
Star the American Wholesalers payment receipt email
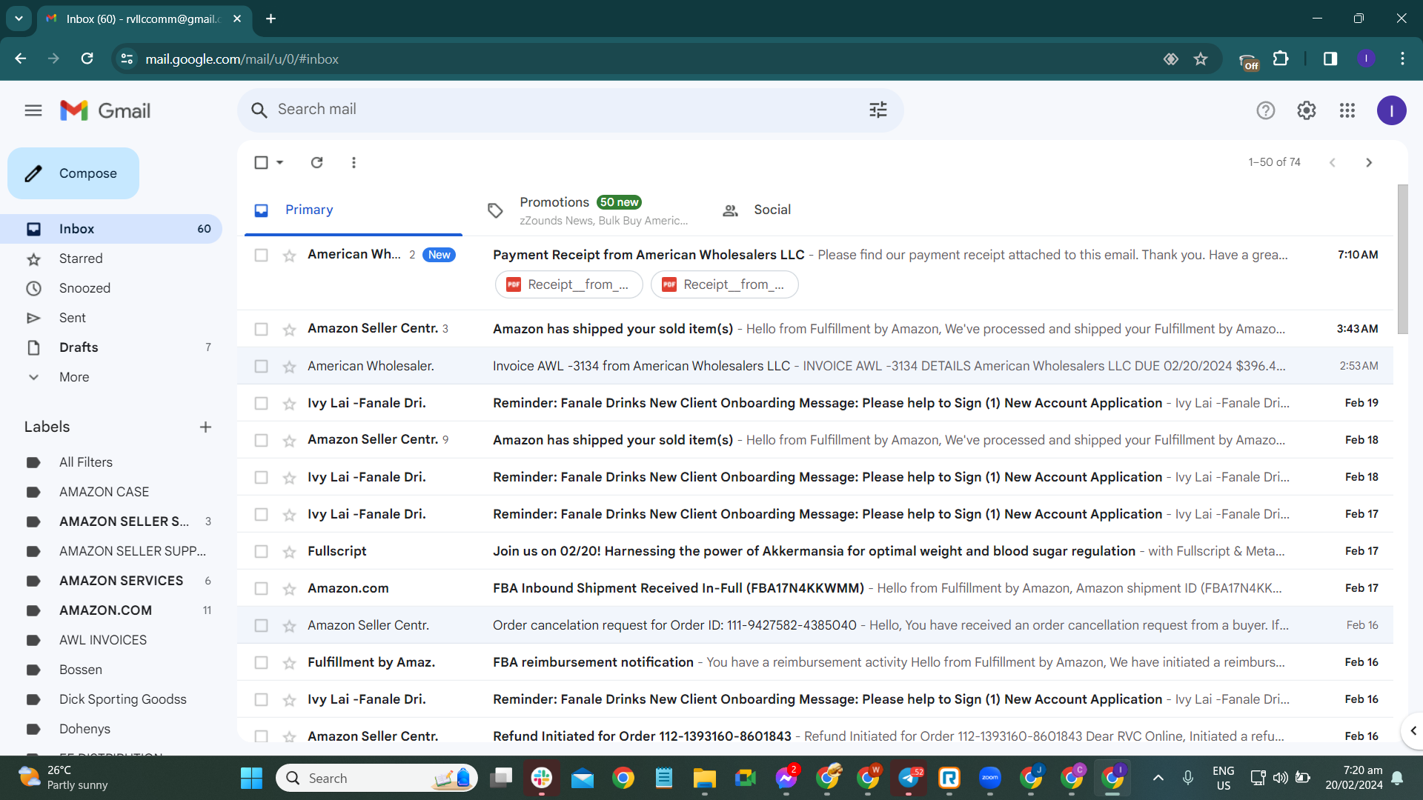(289, 256)
